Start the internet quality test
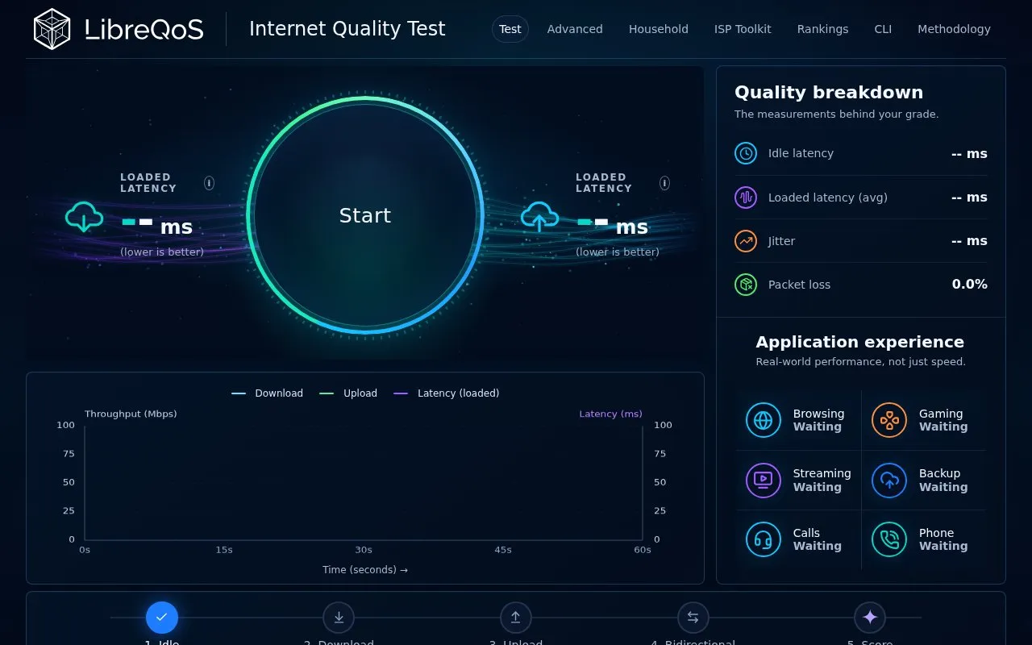Image resolution: width=1032 pixels, height=645 pixels. 365,215
